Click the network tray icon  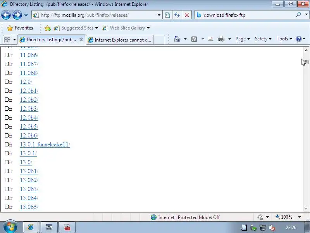(x=263, y=228)
